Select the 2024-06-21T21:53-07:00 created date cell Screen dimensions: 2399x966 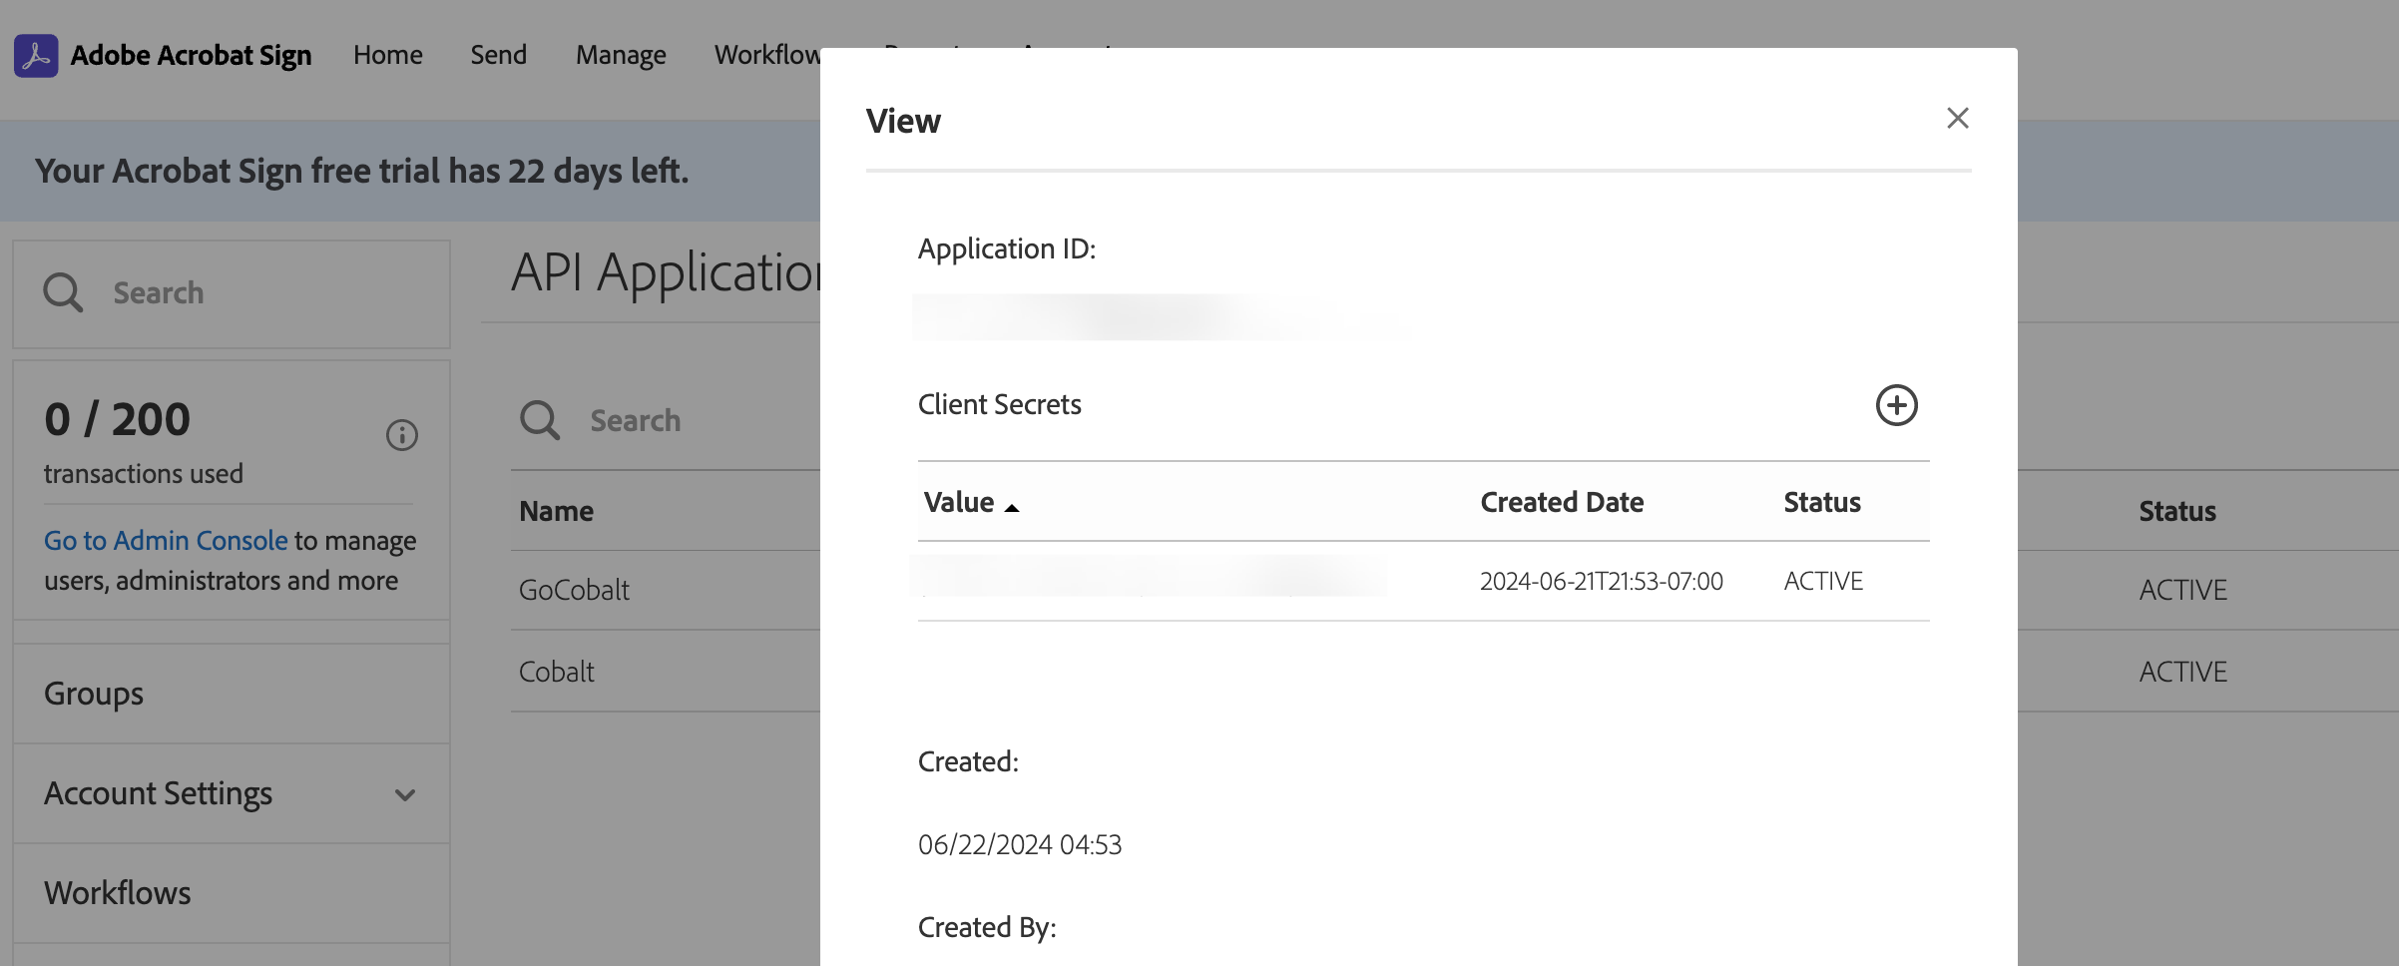pos(1602,581)
